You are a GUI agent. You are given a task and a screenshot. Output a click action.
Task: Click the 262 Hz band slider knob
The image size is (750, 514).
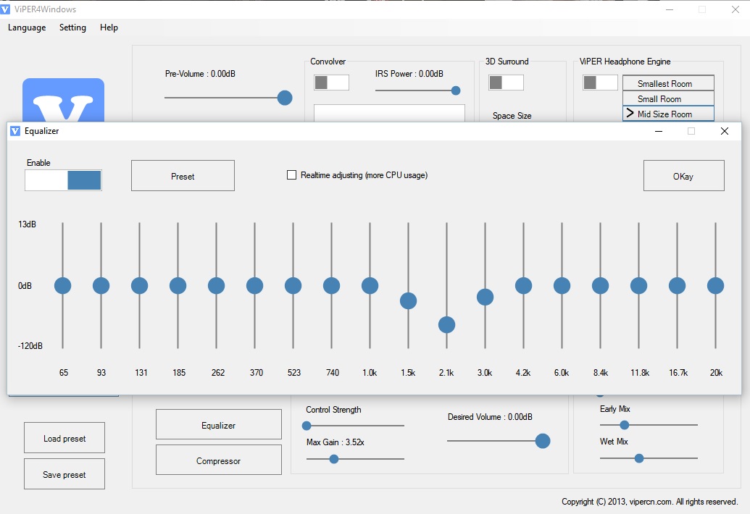[x=216, y=286]
